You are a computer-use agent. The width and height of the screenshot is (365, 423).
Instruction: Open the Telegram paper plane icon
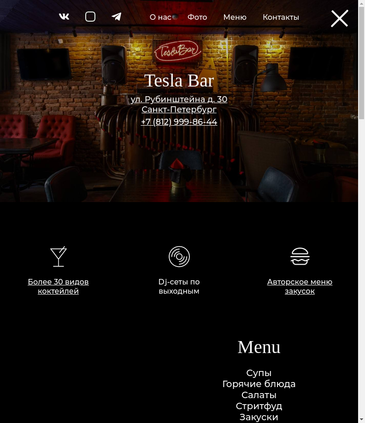[117, 17]
